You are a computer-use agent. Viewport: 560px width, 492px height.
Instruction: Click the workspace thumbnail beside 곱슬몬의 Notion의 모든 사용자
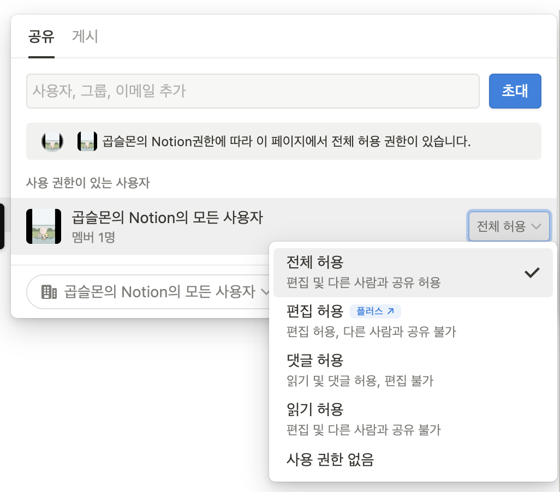[44, 226]
